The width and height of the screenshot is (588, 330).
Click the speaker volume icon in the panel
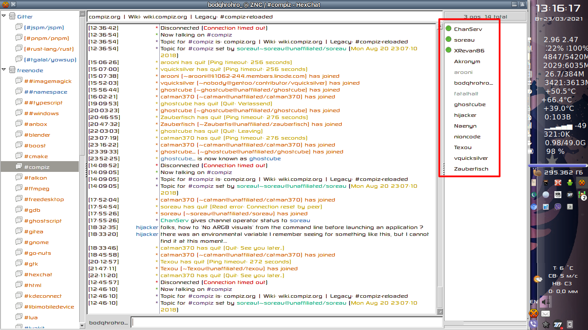(x=545, y=302)
